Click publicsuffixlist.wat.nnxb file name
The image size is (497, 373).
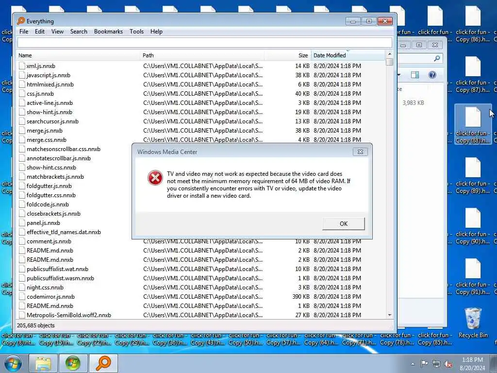pyautogui.click(x=57, y=269)
